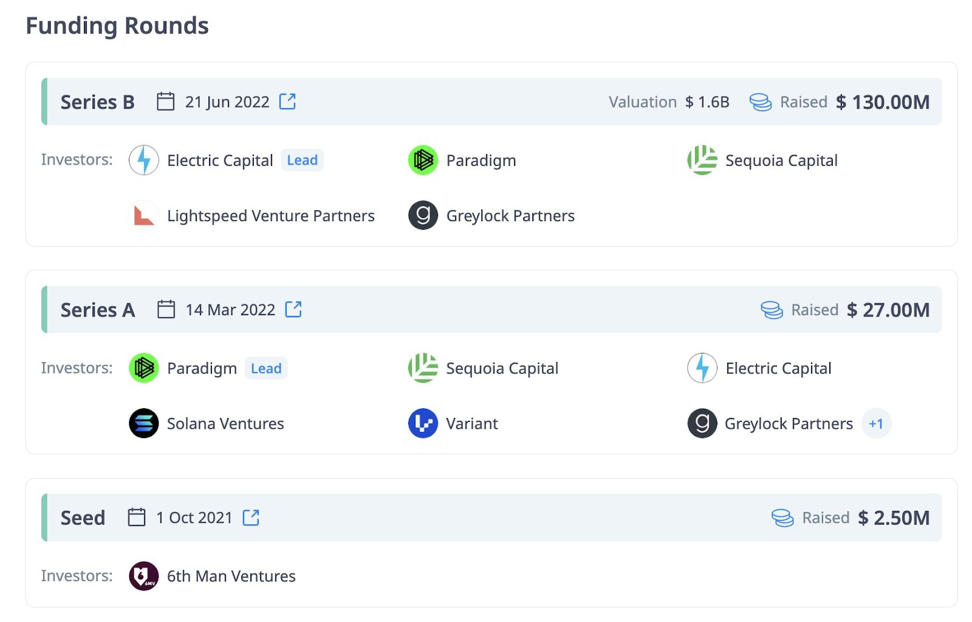Open Seed round external link icon
Viewport: 972px width, 622px height.
(251, 518)
